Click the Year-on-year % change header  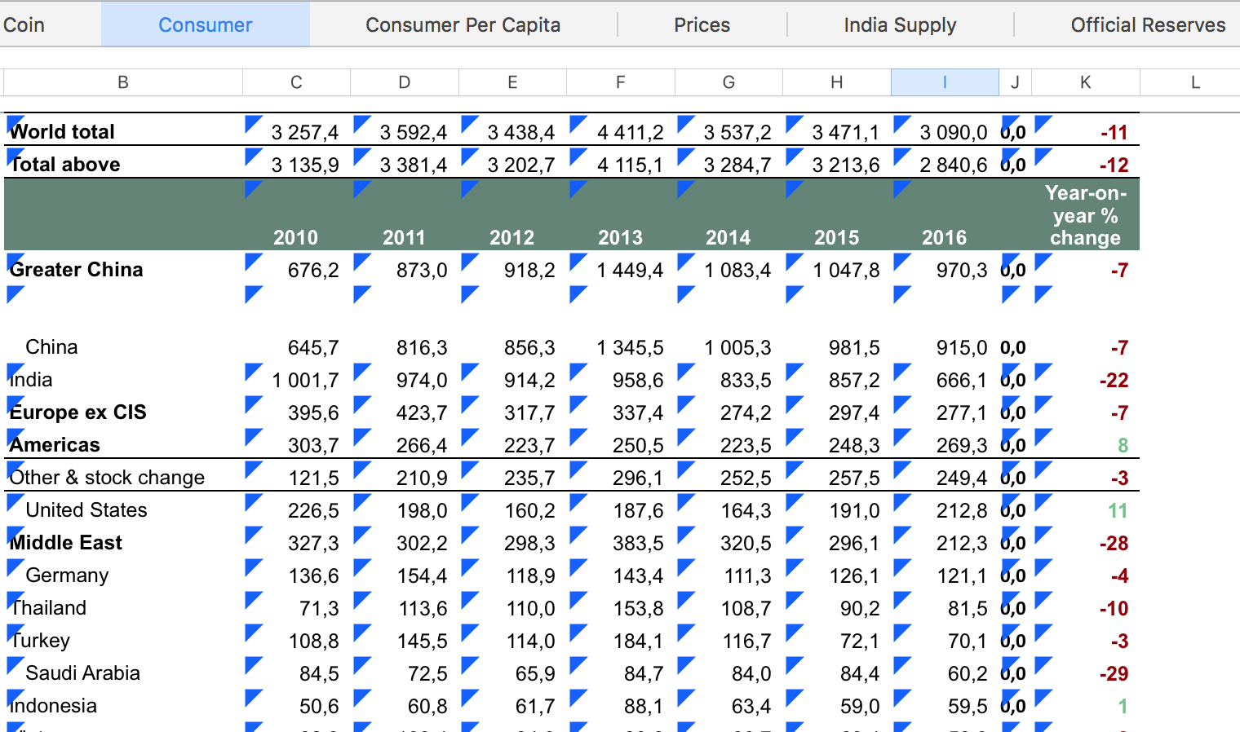click(x=1085, y=215)
